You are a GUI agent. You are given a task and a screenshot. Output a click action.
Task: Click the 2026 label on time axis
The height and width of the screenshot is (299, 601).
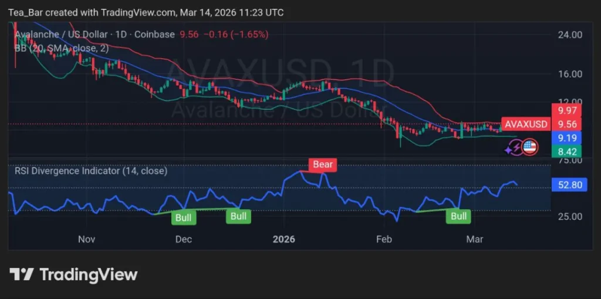(283, 239)
